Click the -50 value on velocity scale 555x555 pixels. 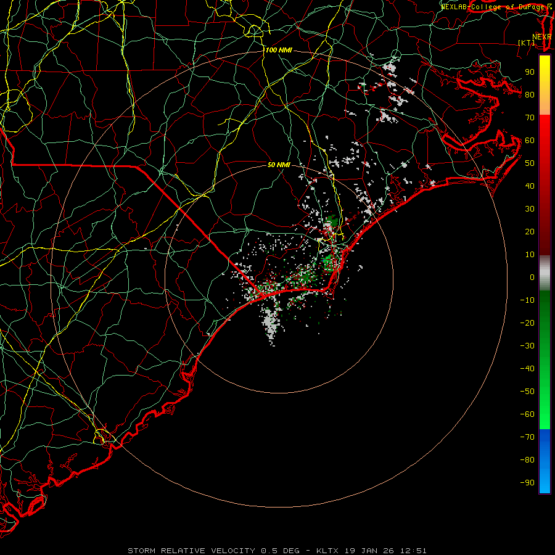coord(527,392)
